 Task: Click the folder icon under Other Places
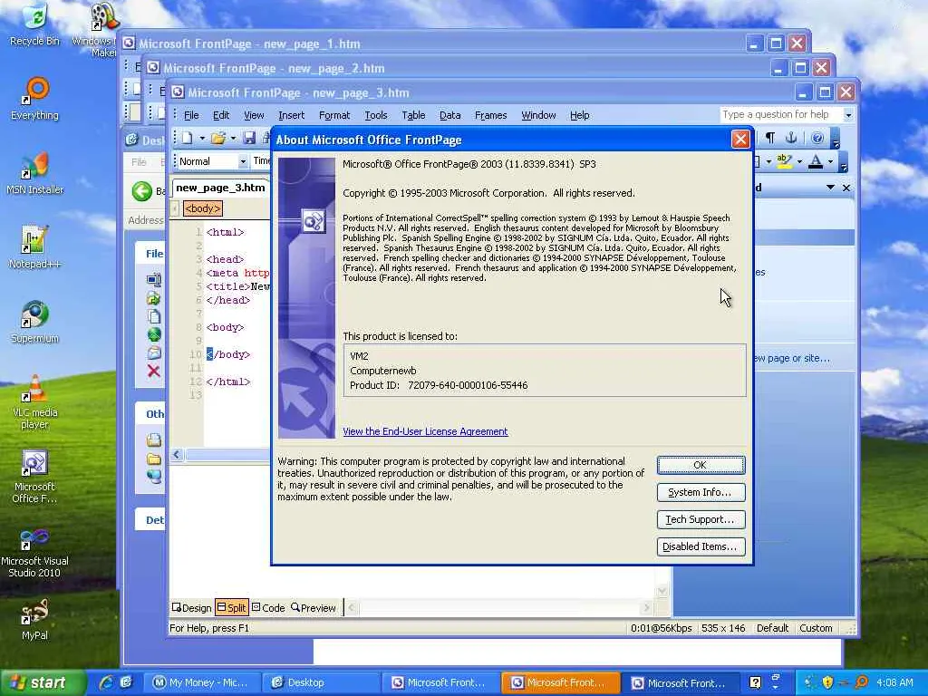(x=154, y=459)
